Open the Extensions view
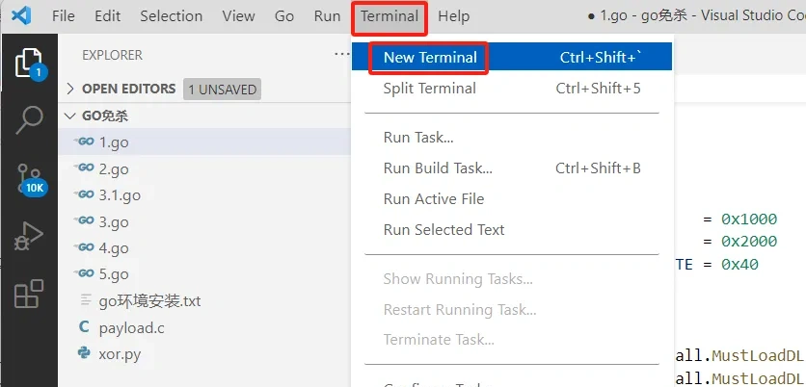The width and height of the screenshot is (806, 387). point(29,294)
